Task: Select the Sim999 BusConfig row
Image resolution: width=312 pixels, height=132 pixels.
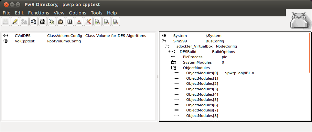Action: pos(193,41)
